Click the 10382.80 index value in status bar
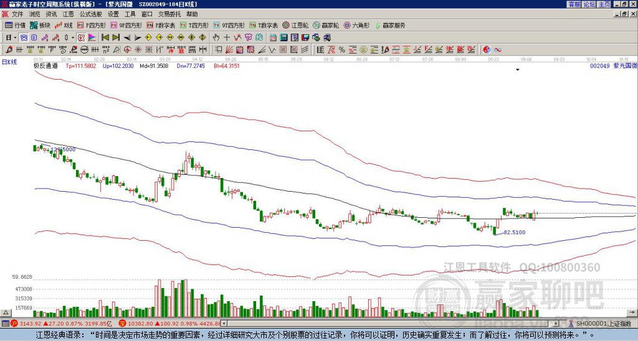Viewport: 638px width, 341px height. [140, 324]
